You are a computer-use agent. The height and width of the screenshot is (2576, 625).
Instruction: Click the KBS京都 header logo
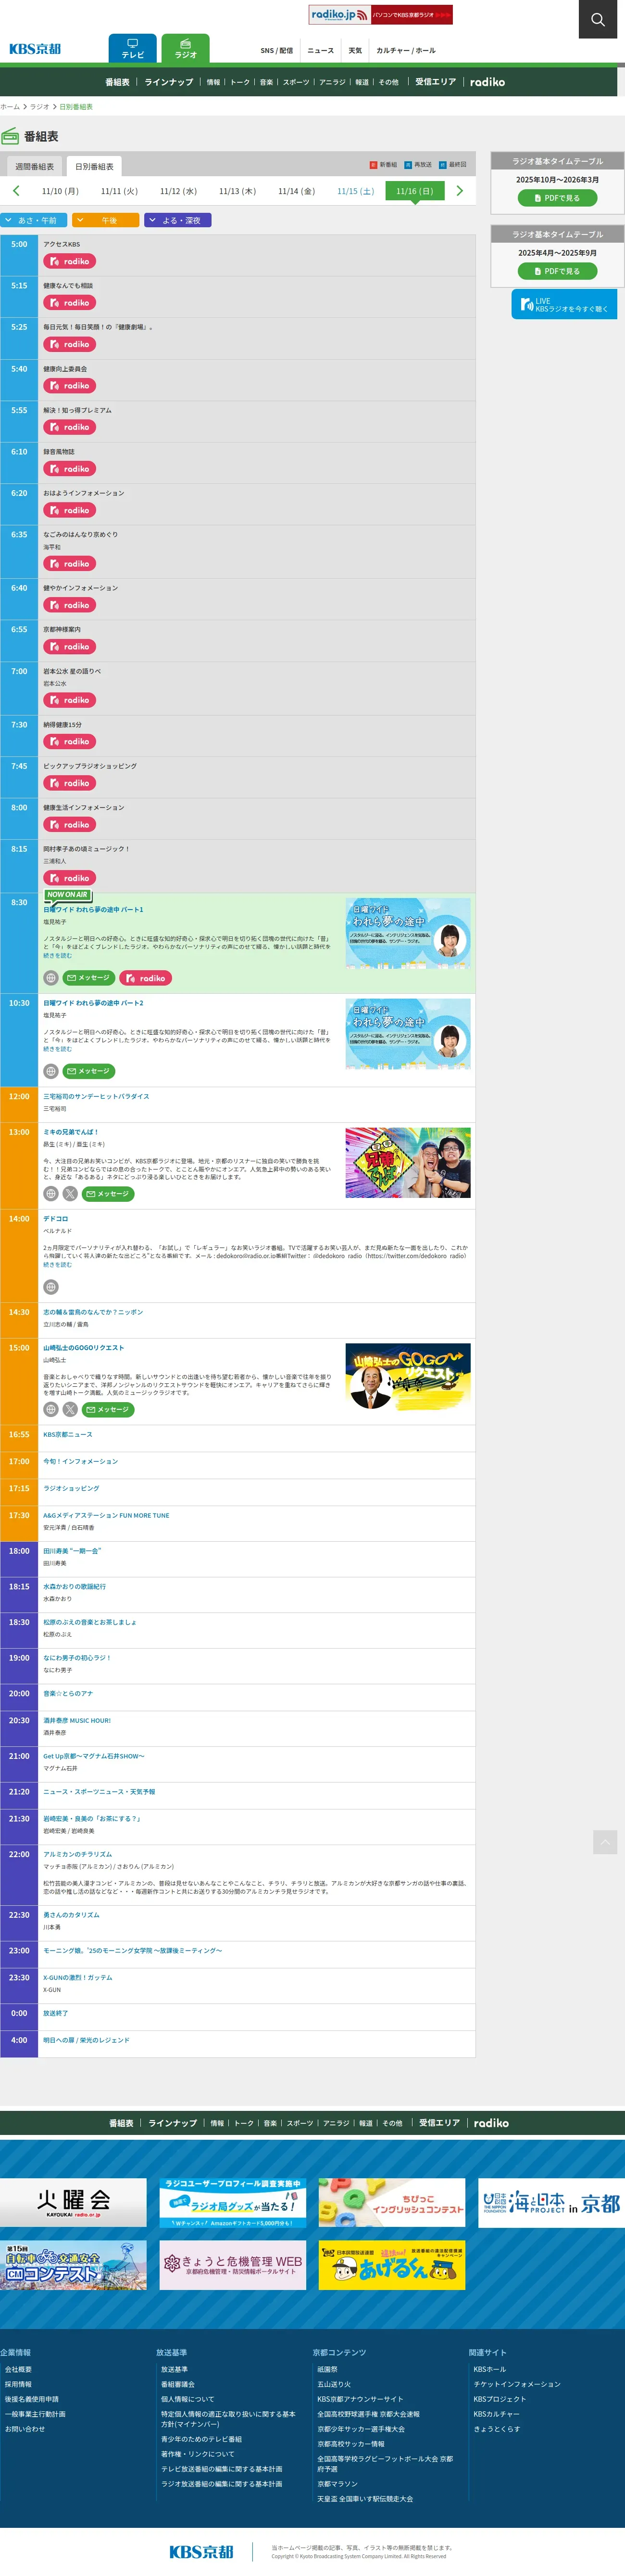click(x=35, y=49)
